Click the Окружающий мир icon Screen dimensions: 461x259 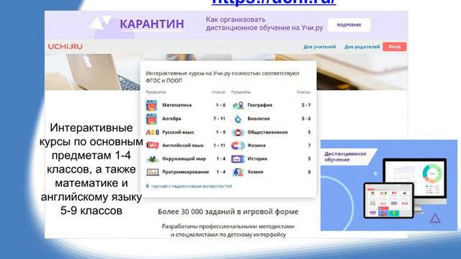pyautogui.click(x=152, y=159)
